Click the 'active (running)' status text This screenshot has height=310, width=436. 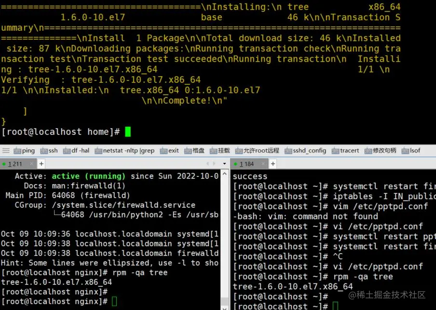(x=88, y=176)
